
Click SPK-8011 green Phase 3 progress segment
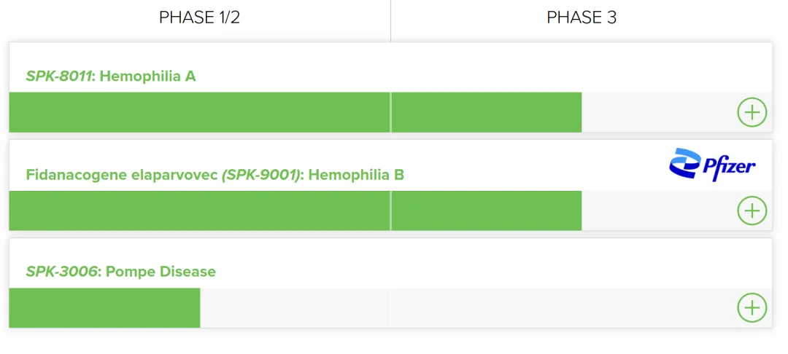(x=486, y=112)
